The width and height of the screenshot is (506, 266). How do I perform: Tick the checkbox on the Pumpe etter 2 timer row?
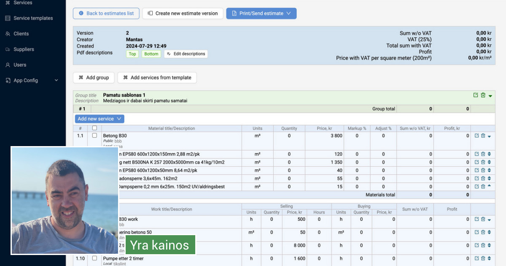94,258
